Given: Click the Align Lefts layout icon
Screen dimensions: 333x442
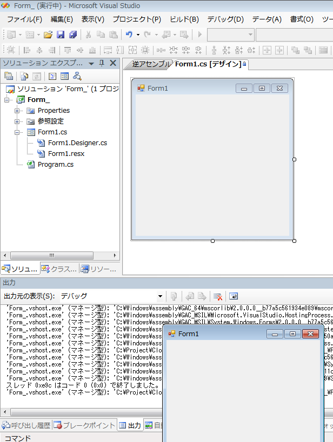Looking at the screenshot, I should tap(27, 50).
